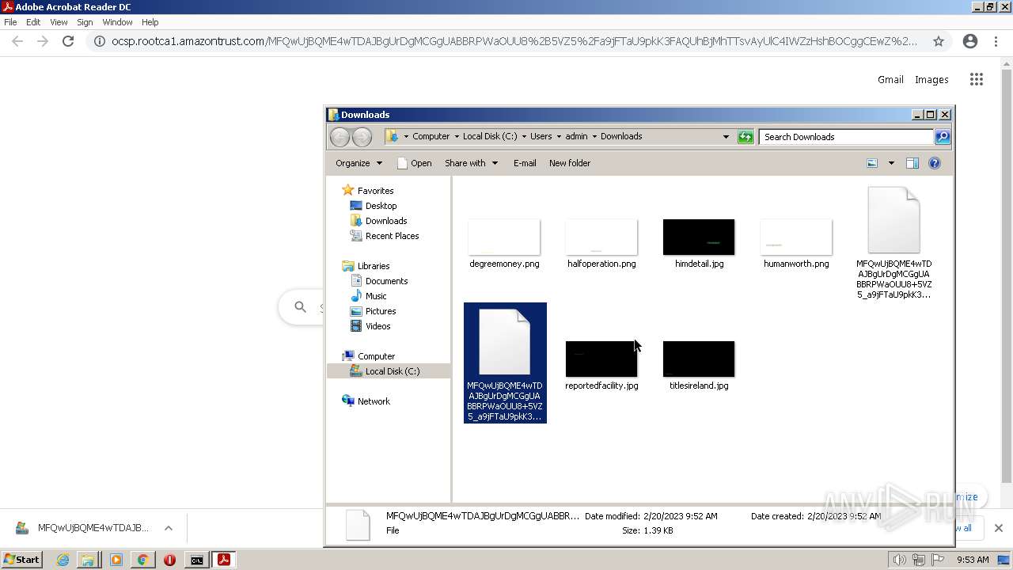Select degreemoney.png thumbnail
This screenshot has width=1013, height=570.
(x=504, y=237)
